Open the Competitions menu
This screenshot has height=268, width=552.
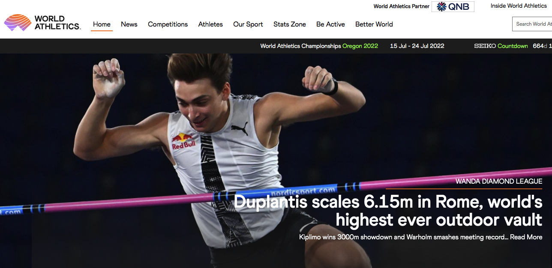[168, 24]
